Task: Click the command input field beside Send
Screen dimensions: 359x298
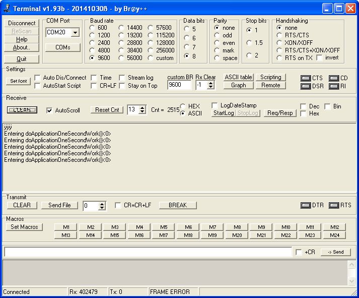Action: tap(148, 252)
